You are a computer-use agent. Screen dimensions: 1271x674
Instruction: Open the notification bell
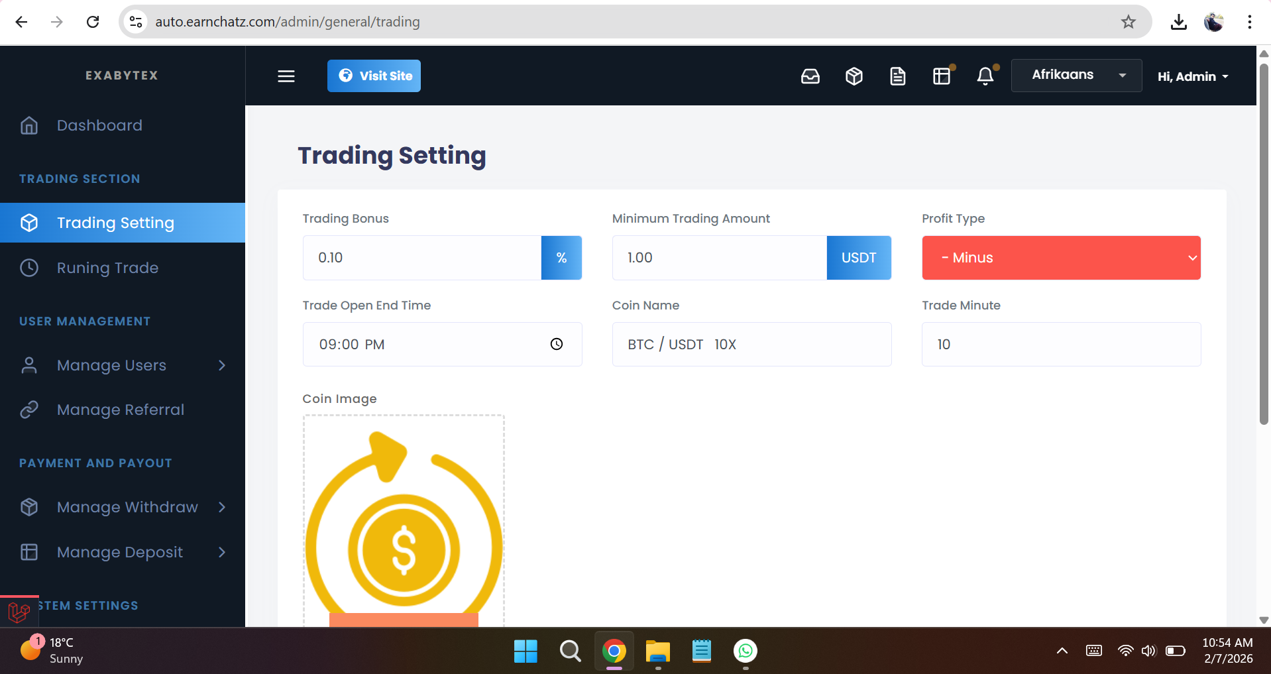click(x=985, y=76)
